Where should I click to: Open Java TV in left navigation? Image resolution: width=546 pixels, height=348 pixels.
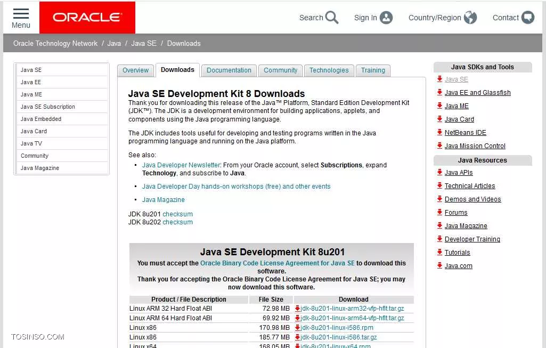pos(62,143)
